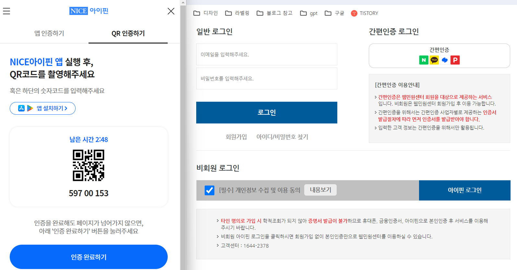Open the hamburger menu in NICE 아이핀

tap(6, 11)
